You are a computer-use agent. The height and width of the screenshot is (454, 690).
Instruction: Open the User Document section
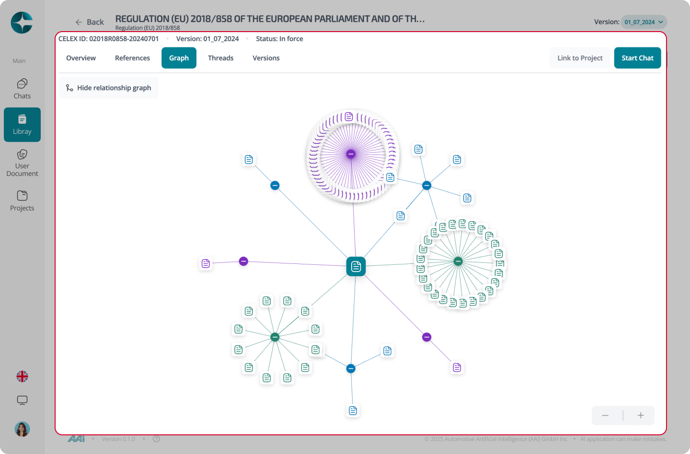pos(22,163)
